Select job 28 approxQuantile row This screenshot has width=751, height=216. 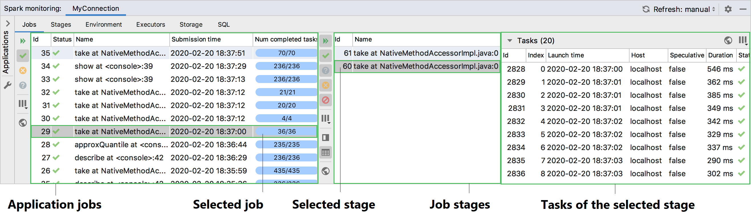pyautogui.click(x=174, y=144)
